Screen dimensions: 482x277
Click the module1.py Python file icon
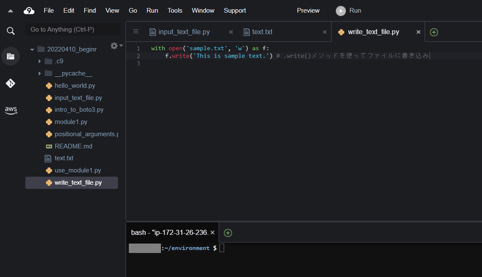[49, 122]
